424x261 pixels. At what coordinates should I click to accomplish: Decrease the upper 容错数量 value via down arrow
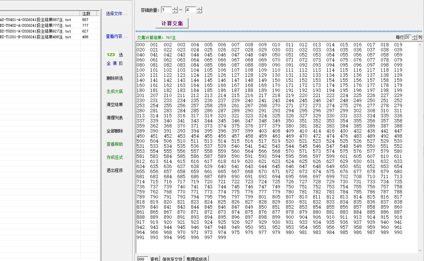click(199, 11)
